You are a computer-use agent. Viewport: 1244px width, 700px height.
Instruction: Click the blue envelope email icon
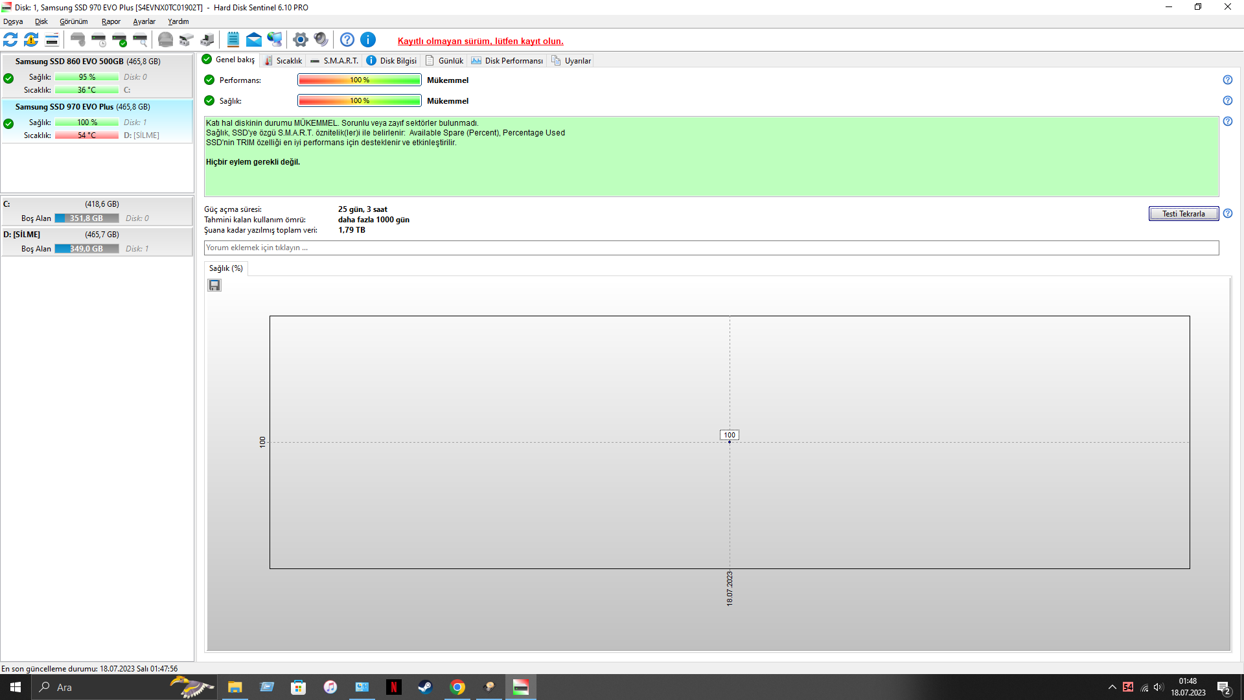254,40
